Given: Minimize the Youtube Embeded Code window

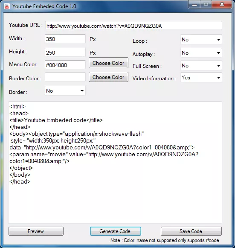Looking at the screenshot, I should pyautogui.click(x=194, y=5).
